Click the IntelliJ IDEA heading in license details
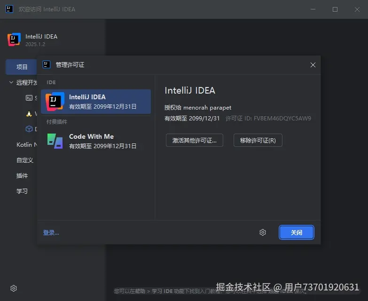The image size is (368, 301). click(x=190, y=90)
